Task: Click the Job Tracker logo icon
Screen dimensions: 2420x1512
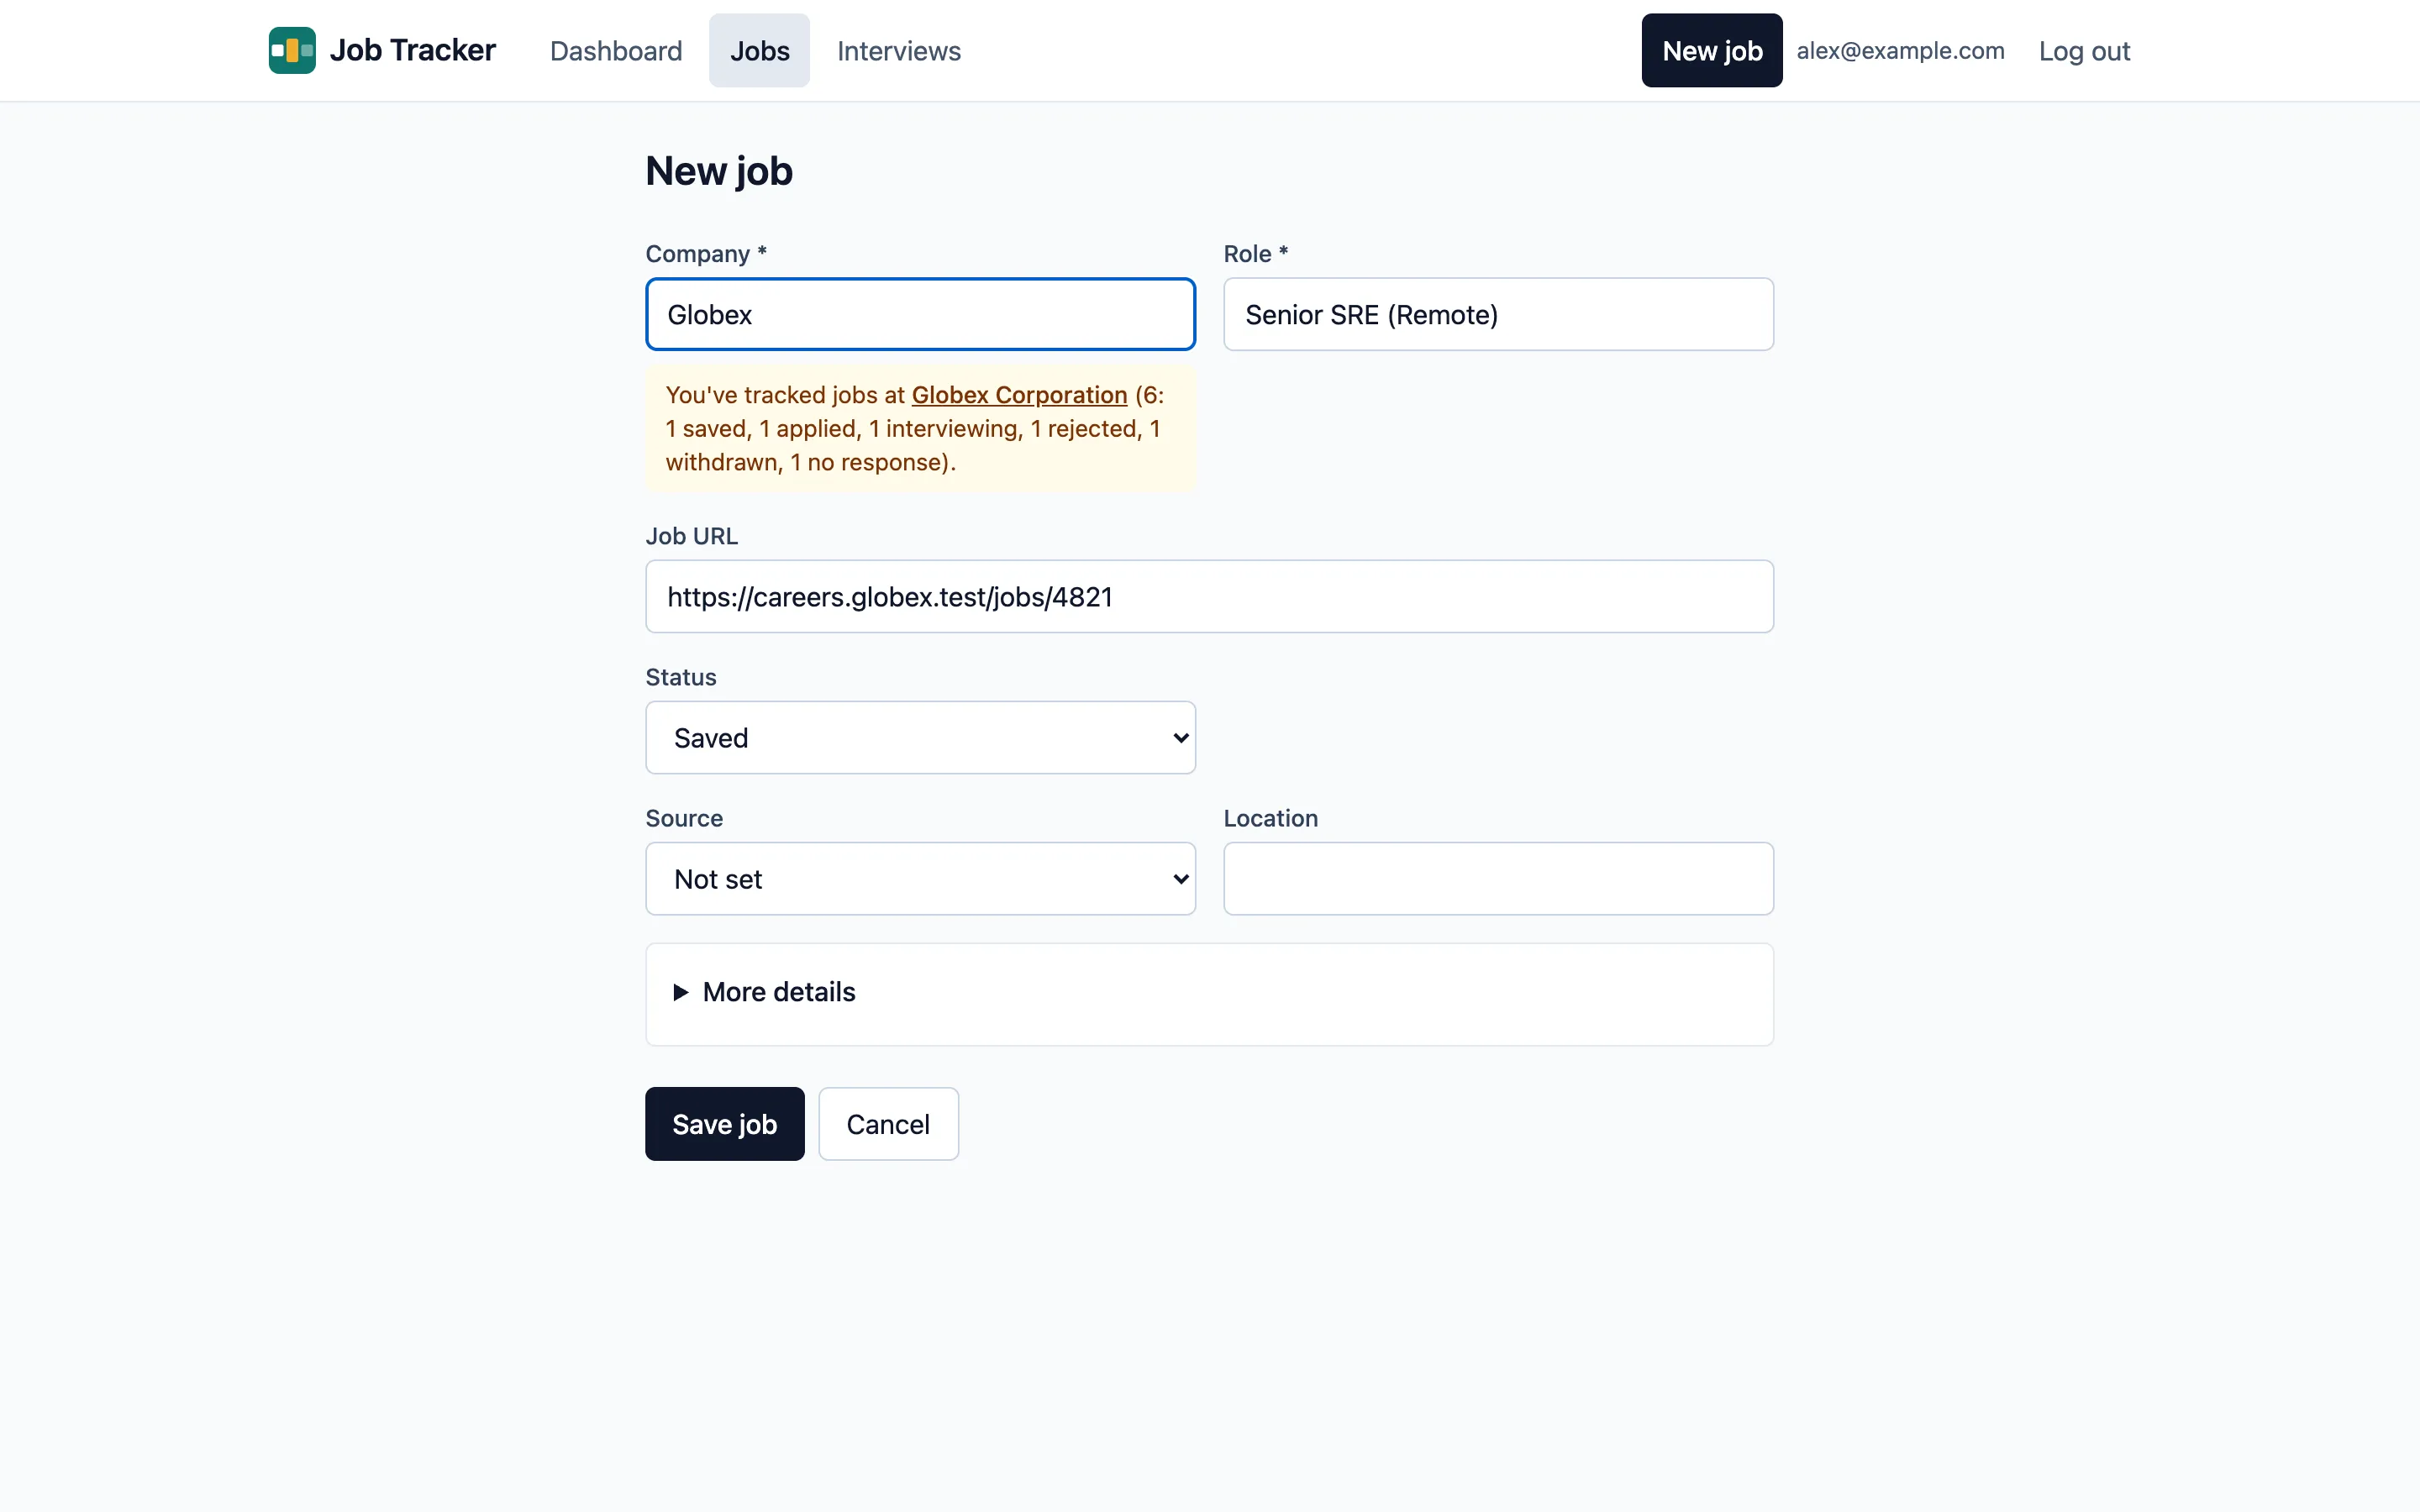Action: pos(292,50)
